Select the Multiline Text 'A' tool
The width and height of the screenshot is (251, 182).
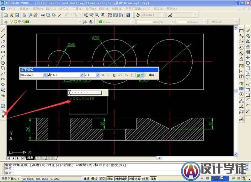[x=3, y=117]
